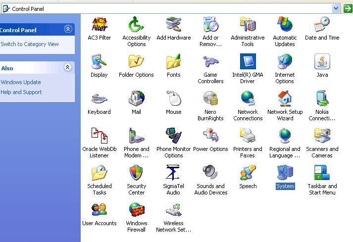Select the Java icon
The height and width of the screenshot is (242, 353).
tap(322, 61)
